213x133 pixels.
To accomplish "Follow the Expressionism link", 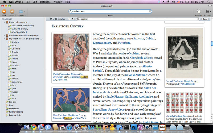I will point(102,43).
